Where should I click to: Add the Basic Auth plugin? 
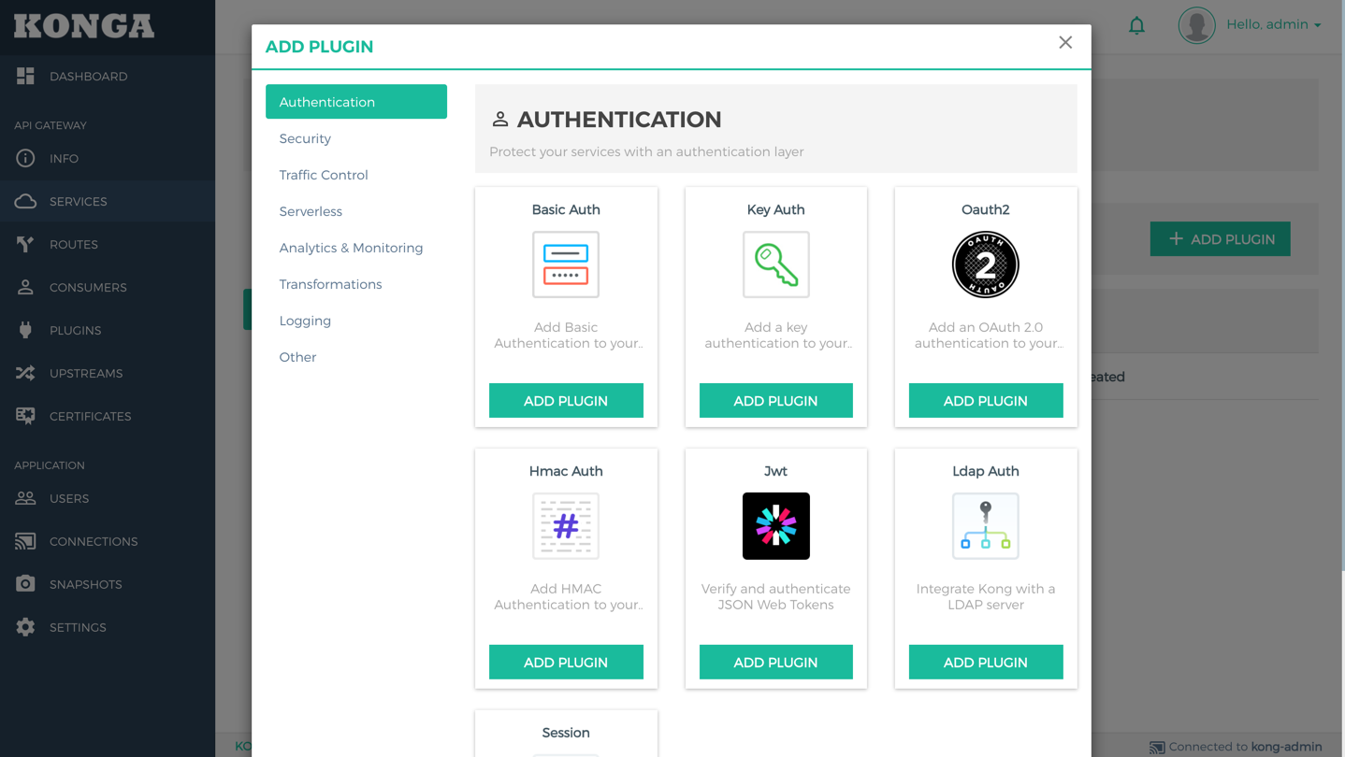[x=566, y=401]
